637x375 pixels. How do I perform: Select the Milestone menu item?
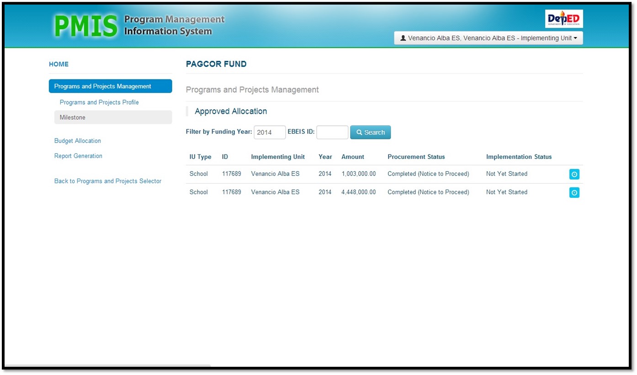click(113, 117)
